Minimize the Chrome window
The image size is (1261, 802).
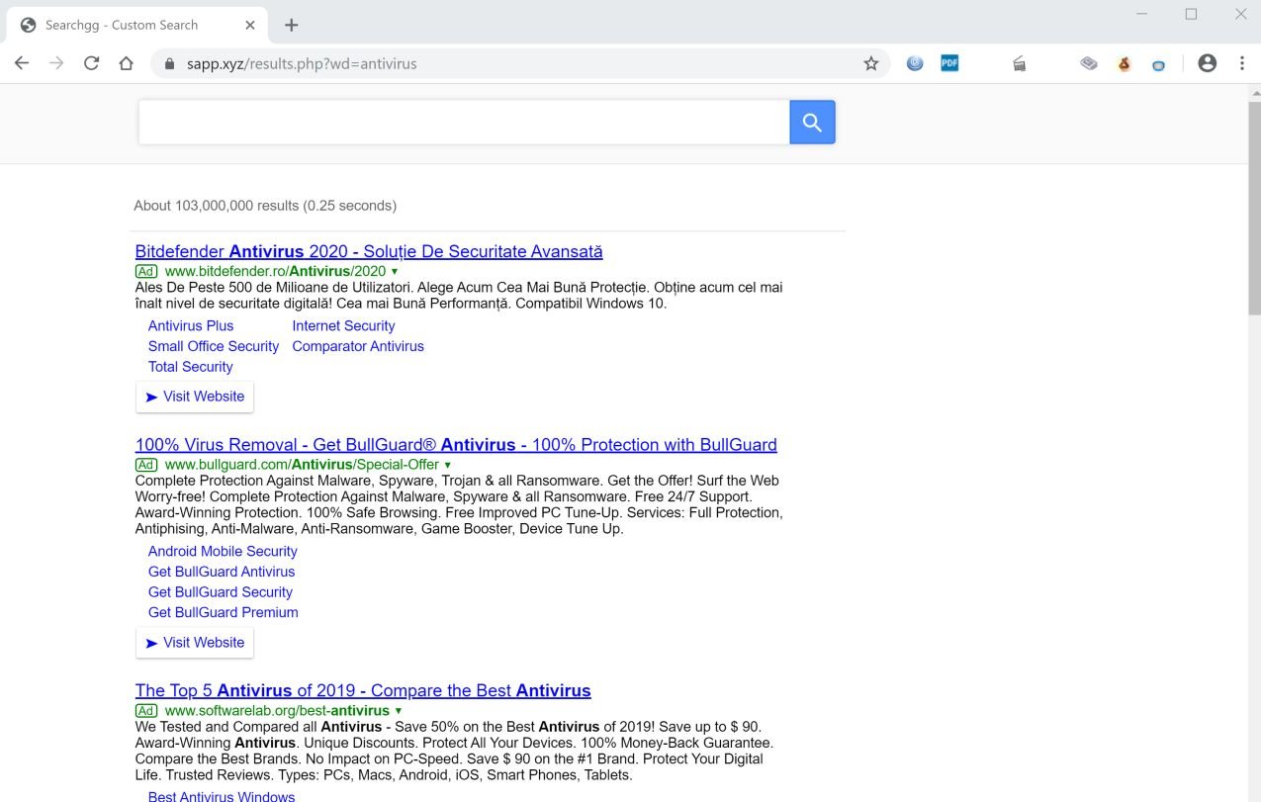click(x=1142, y=14)
